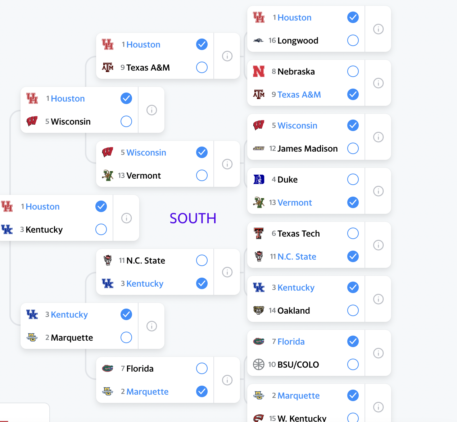The image size is (457, 422).
Task: Click the James Madison team name
Action: coord(308,148)
